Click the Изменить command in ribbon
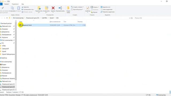 tap(95, 10)
